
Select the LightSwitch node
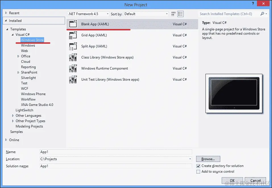pos(24,110)
